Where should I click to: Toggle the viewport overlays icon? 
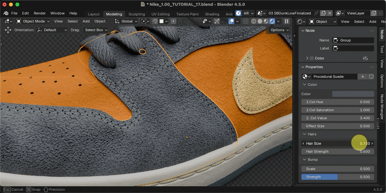click(x=231, y=21)
